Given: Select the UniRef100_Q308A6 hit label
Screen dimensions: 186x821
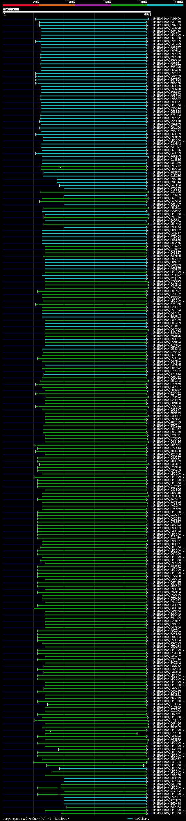Looking at the screenshot, I should point(167,109).
